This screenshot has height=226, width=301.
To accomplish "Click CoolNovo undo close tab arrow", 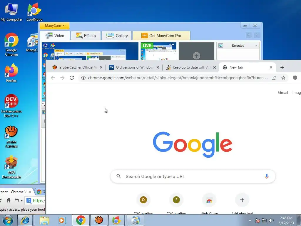I will coord(17,201).
